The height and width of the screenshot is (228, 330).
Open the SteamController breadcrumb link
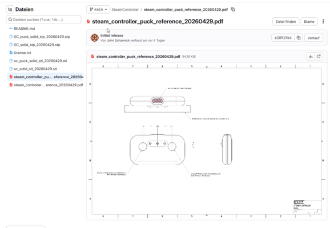pos(125,10)
